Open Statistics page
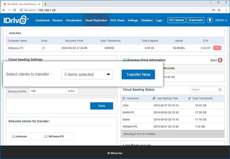The width and height of the screenshot is (230, 159). [147, 20]
